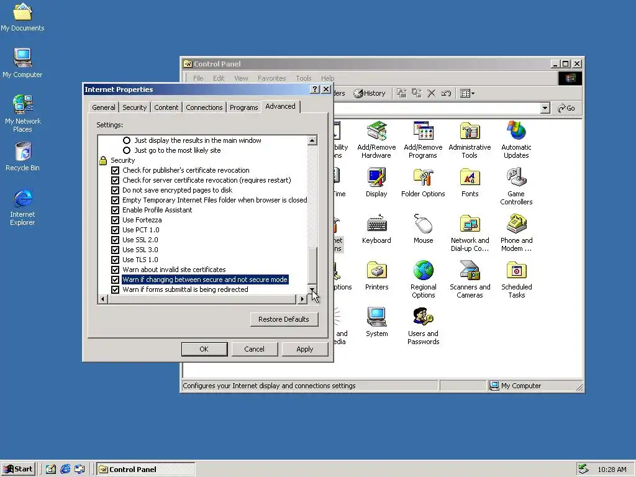Open Regional Options applet
The image size is (636, 477).
423,280
